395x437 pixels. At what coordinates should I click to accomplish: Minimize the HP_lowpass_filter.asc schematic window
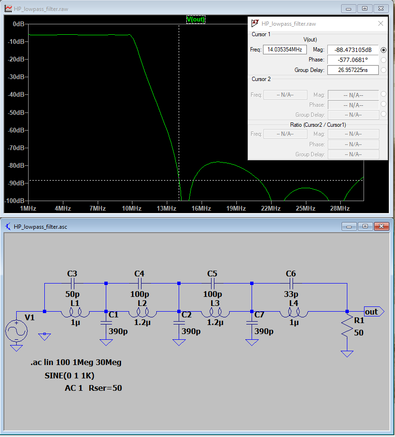[349, 226]
